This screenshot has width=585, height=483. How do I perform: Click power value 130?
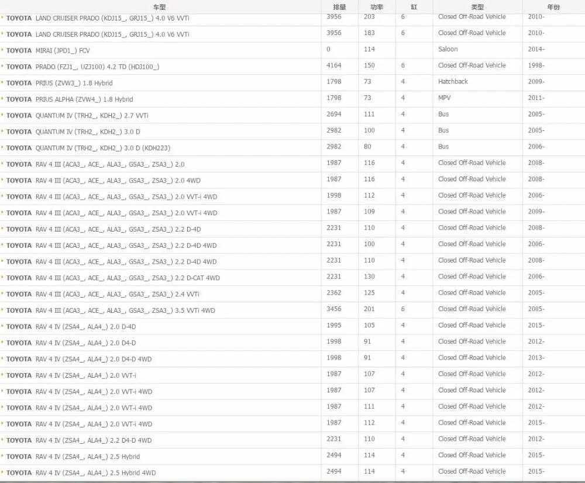point(369,277)
